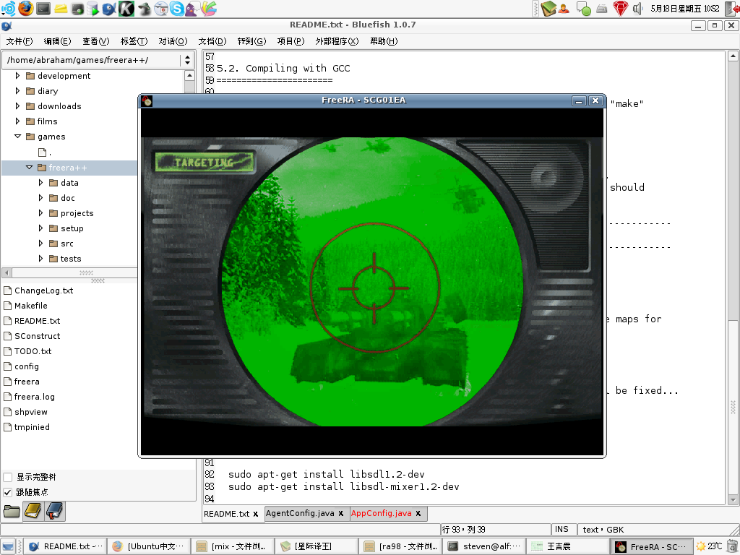Image resolution: width=740 pixels, height=555 pixels.
Task: Open the trash icon in bottom panel
Action: (x=733, y=546)
